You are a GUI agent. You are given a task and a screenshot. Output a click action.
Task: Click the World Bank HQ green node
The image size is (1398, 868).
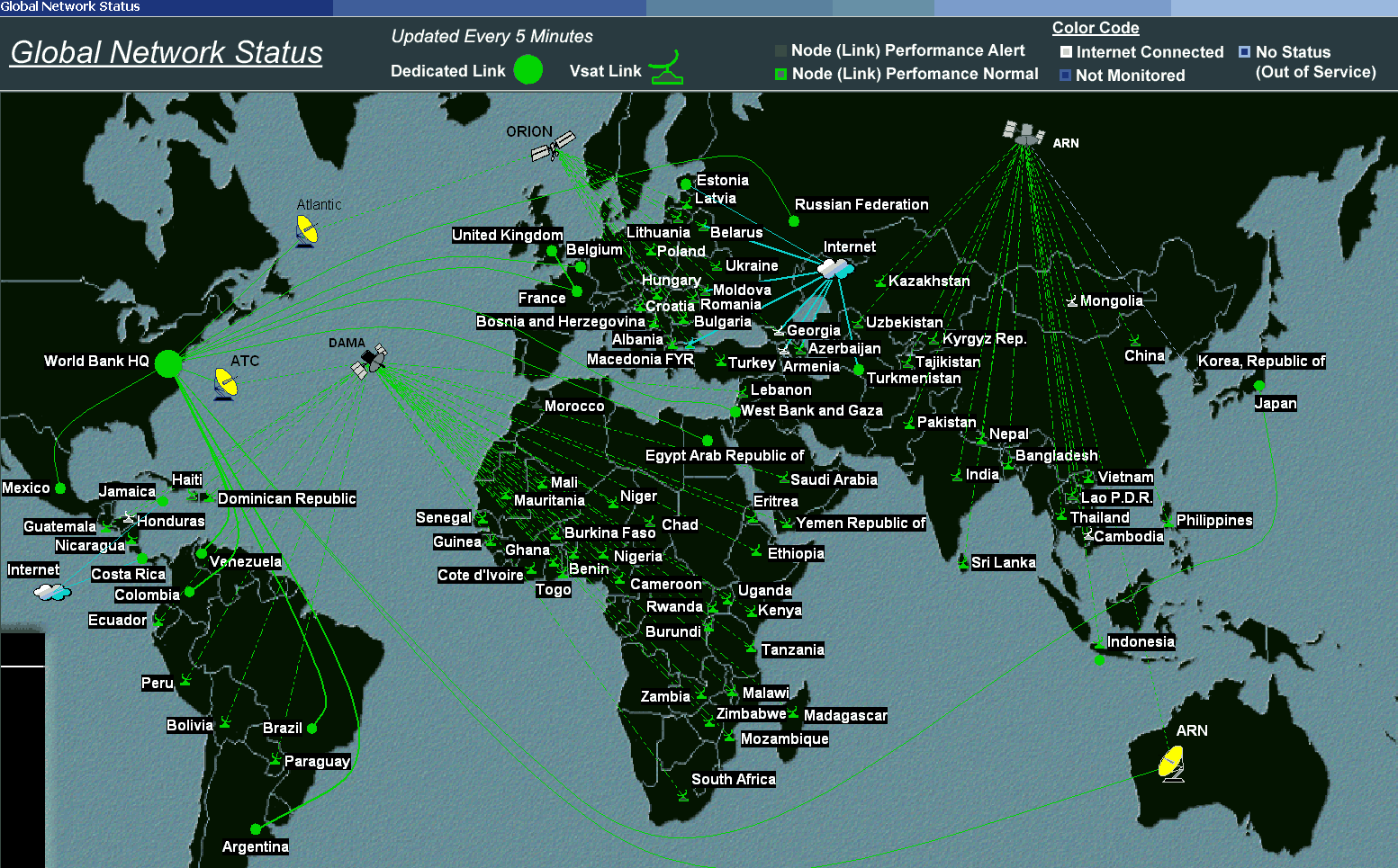pos(168,363)
